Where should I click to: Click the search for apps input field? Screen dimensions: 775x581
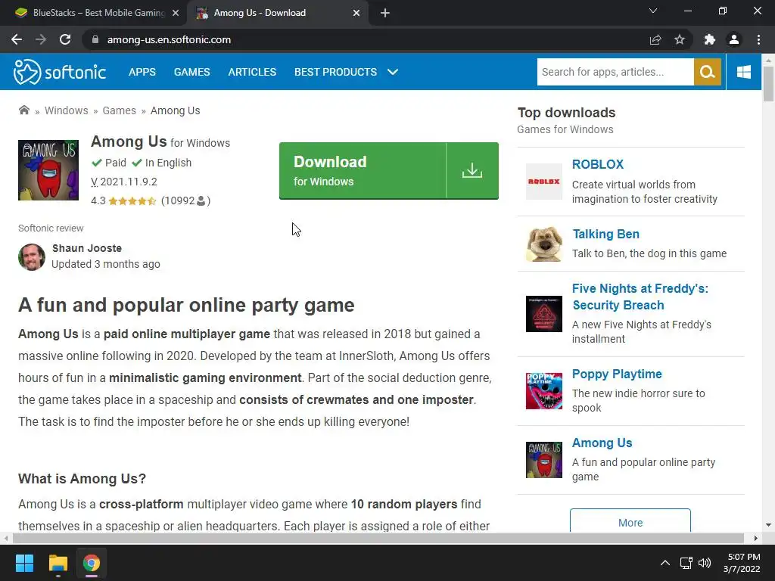point(615,72)
